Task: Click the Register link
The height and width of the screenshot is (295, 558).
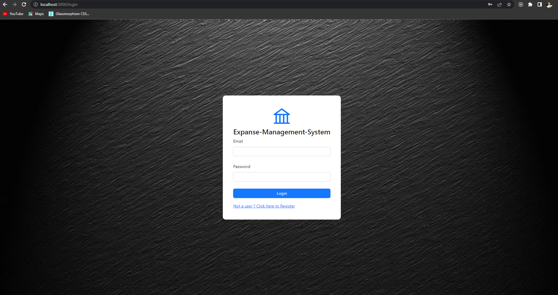Action: point(264,206)
